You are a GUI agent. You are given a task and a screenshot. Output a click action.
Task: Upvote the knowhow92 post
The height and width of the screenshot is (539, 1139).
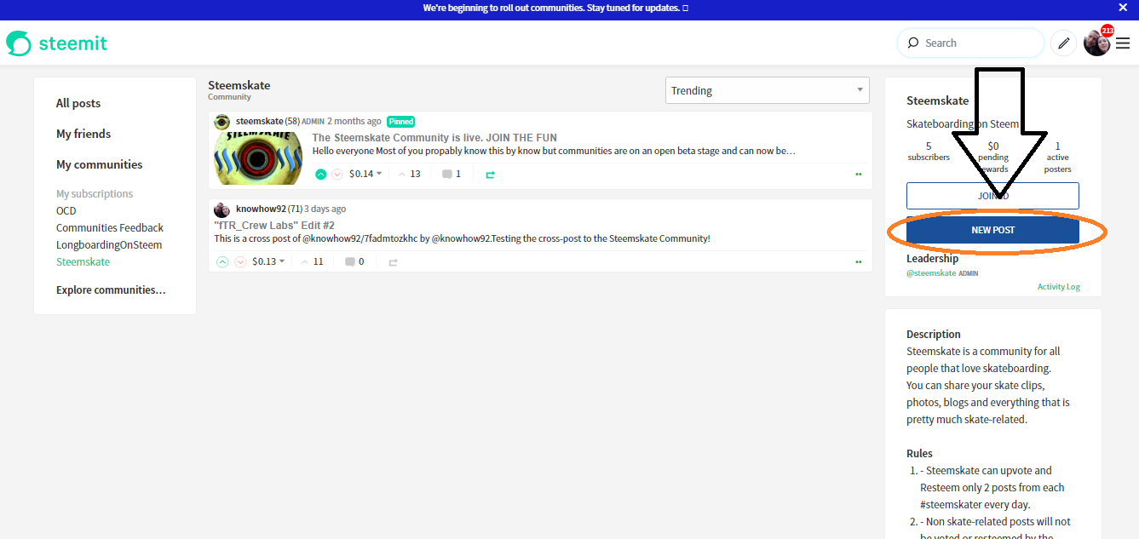click(222, 262)
